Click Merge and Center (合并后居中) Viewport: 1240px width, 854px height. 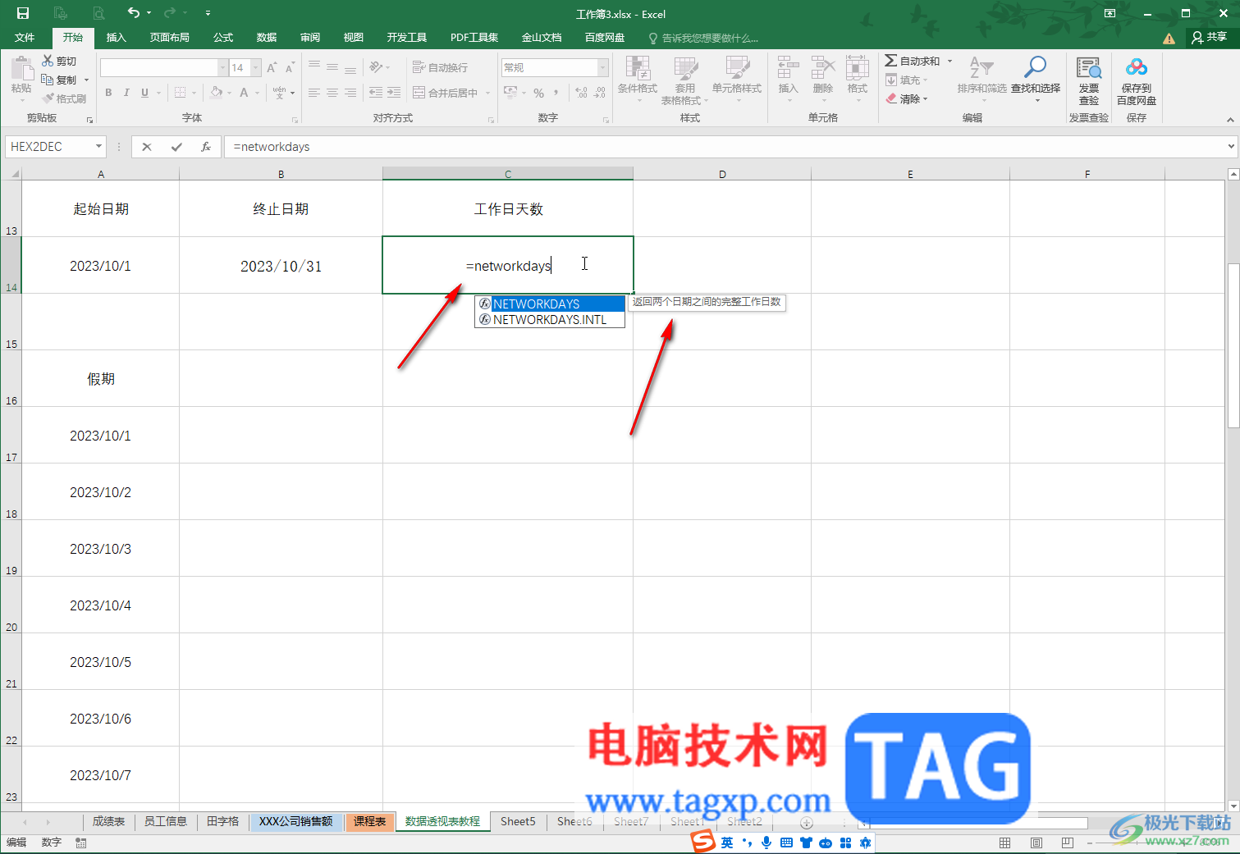(x=446, y=93)
